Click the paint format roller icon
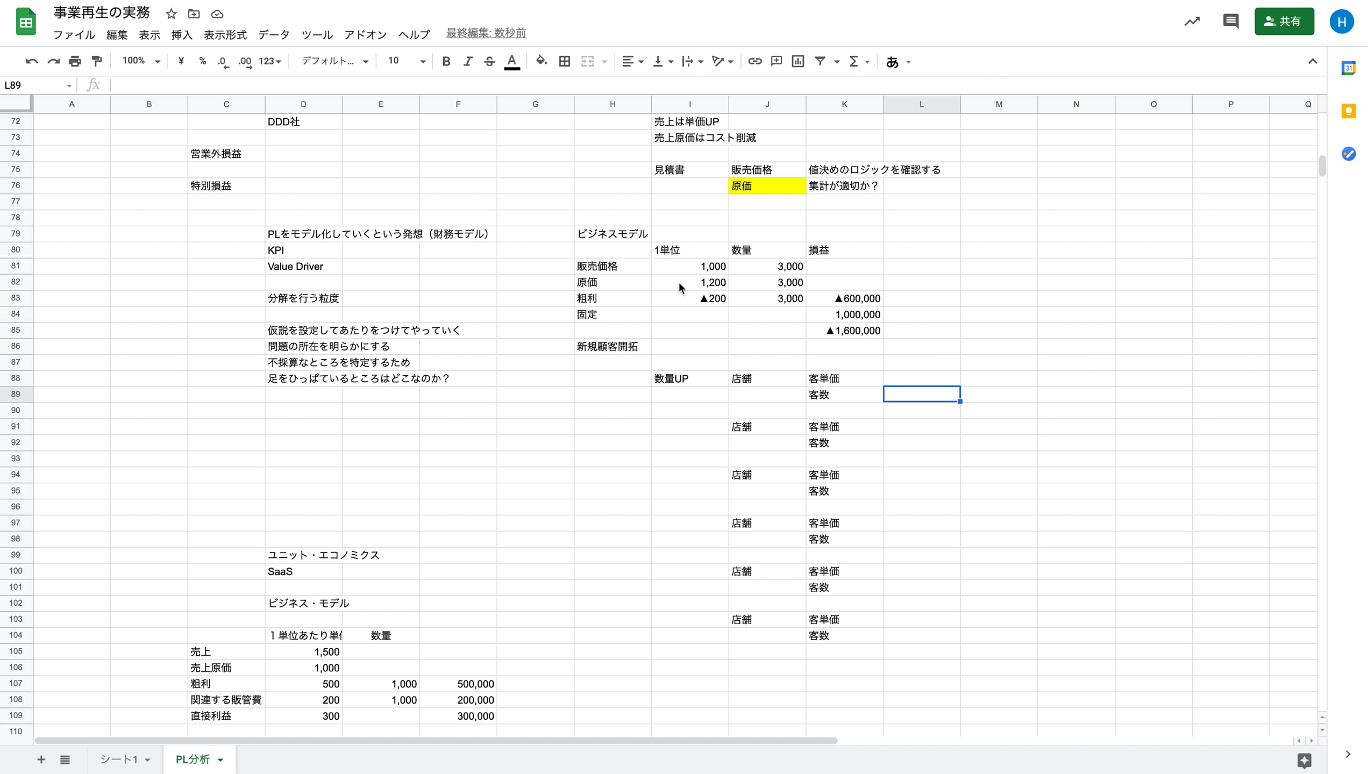Image resolution: width=1368 pixels, height=774 pixels. pyautogui.click(x=97, y=61)
